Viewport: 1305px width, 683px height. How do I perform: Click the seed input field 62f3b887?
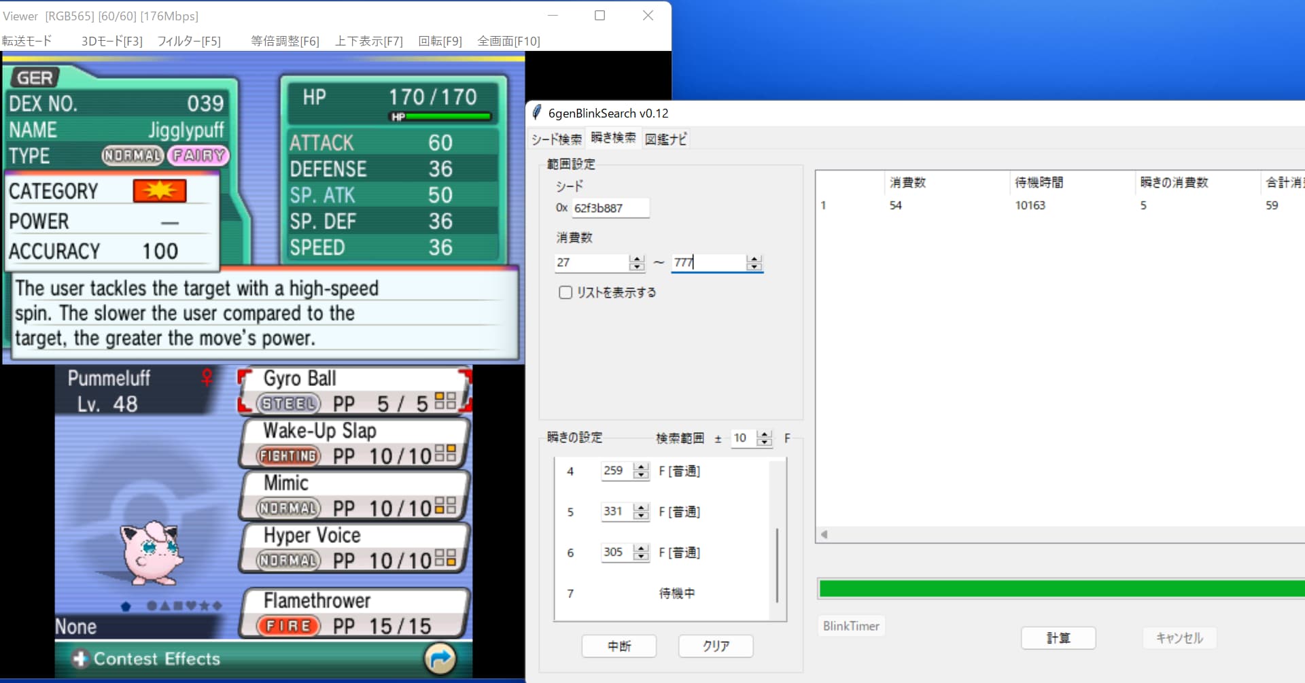pos(610,208)
